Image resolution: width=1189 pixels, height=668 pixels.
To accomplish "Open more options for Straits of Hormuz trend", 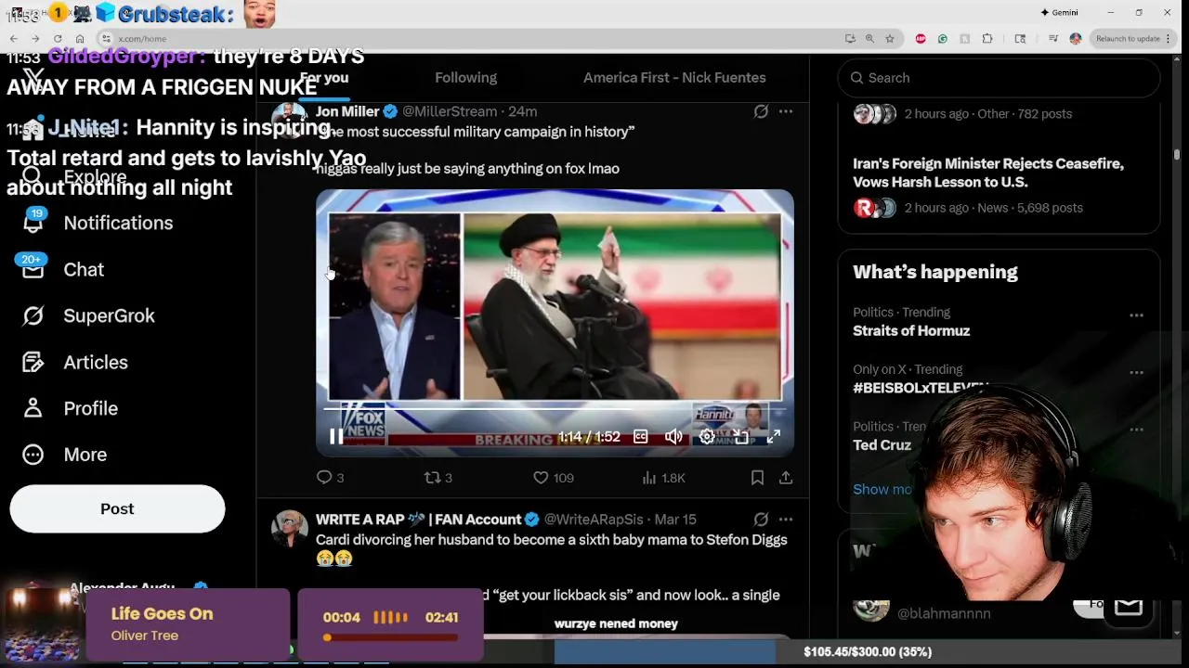I will (x=1136, y=315).
